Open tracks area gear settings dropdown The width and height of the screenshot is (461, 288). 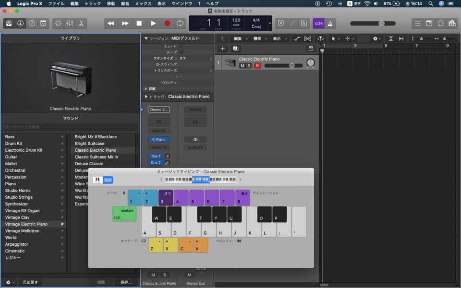pyautogui.click(x=376, y=38)
